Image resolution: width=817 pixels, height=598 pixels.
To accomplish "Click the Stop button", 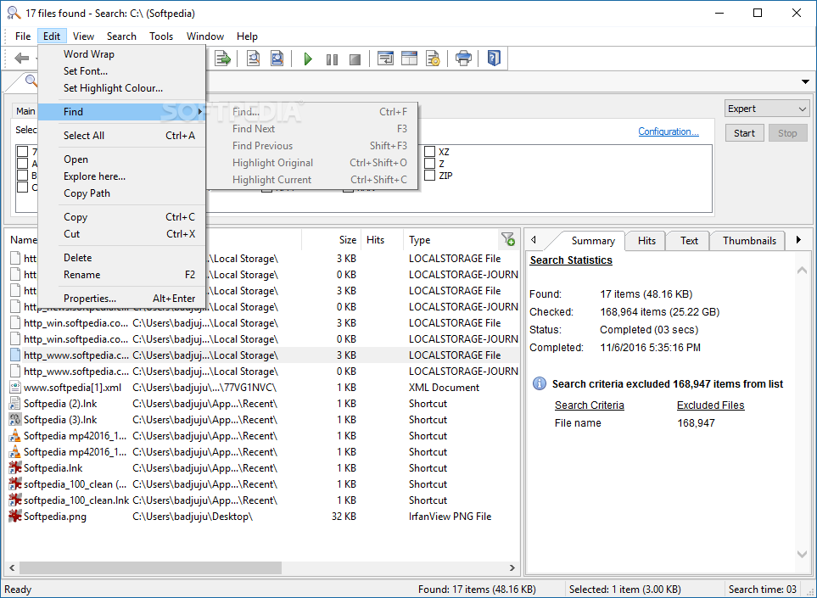I will 787,133.
